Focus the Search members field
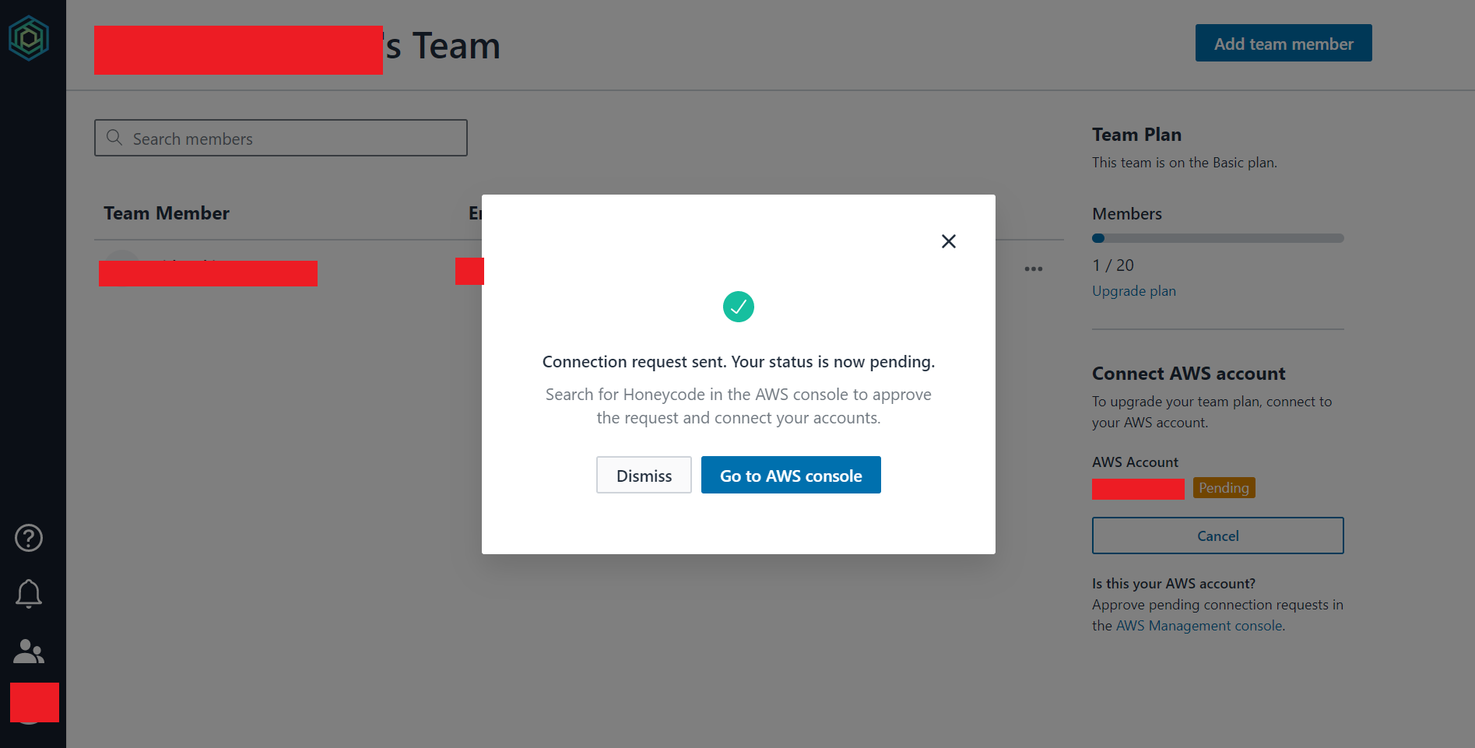The height and width of the screenshot is (748, 1475). coord(281,138)
